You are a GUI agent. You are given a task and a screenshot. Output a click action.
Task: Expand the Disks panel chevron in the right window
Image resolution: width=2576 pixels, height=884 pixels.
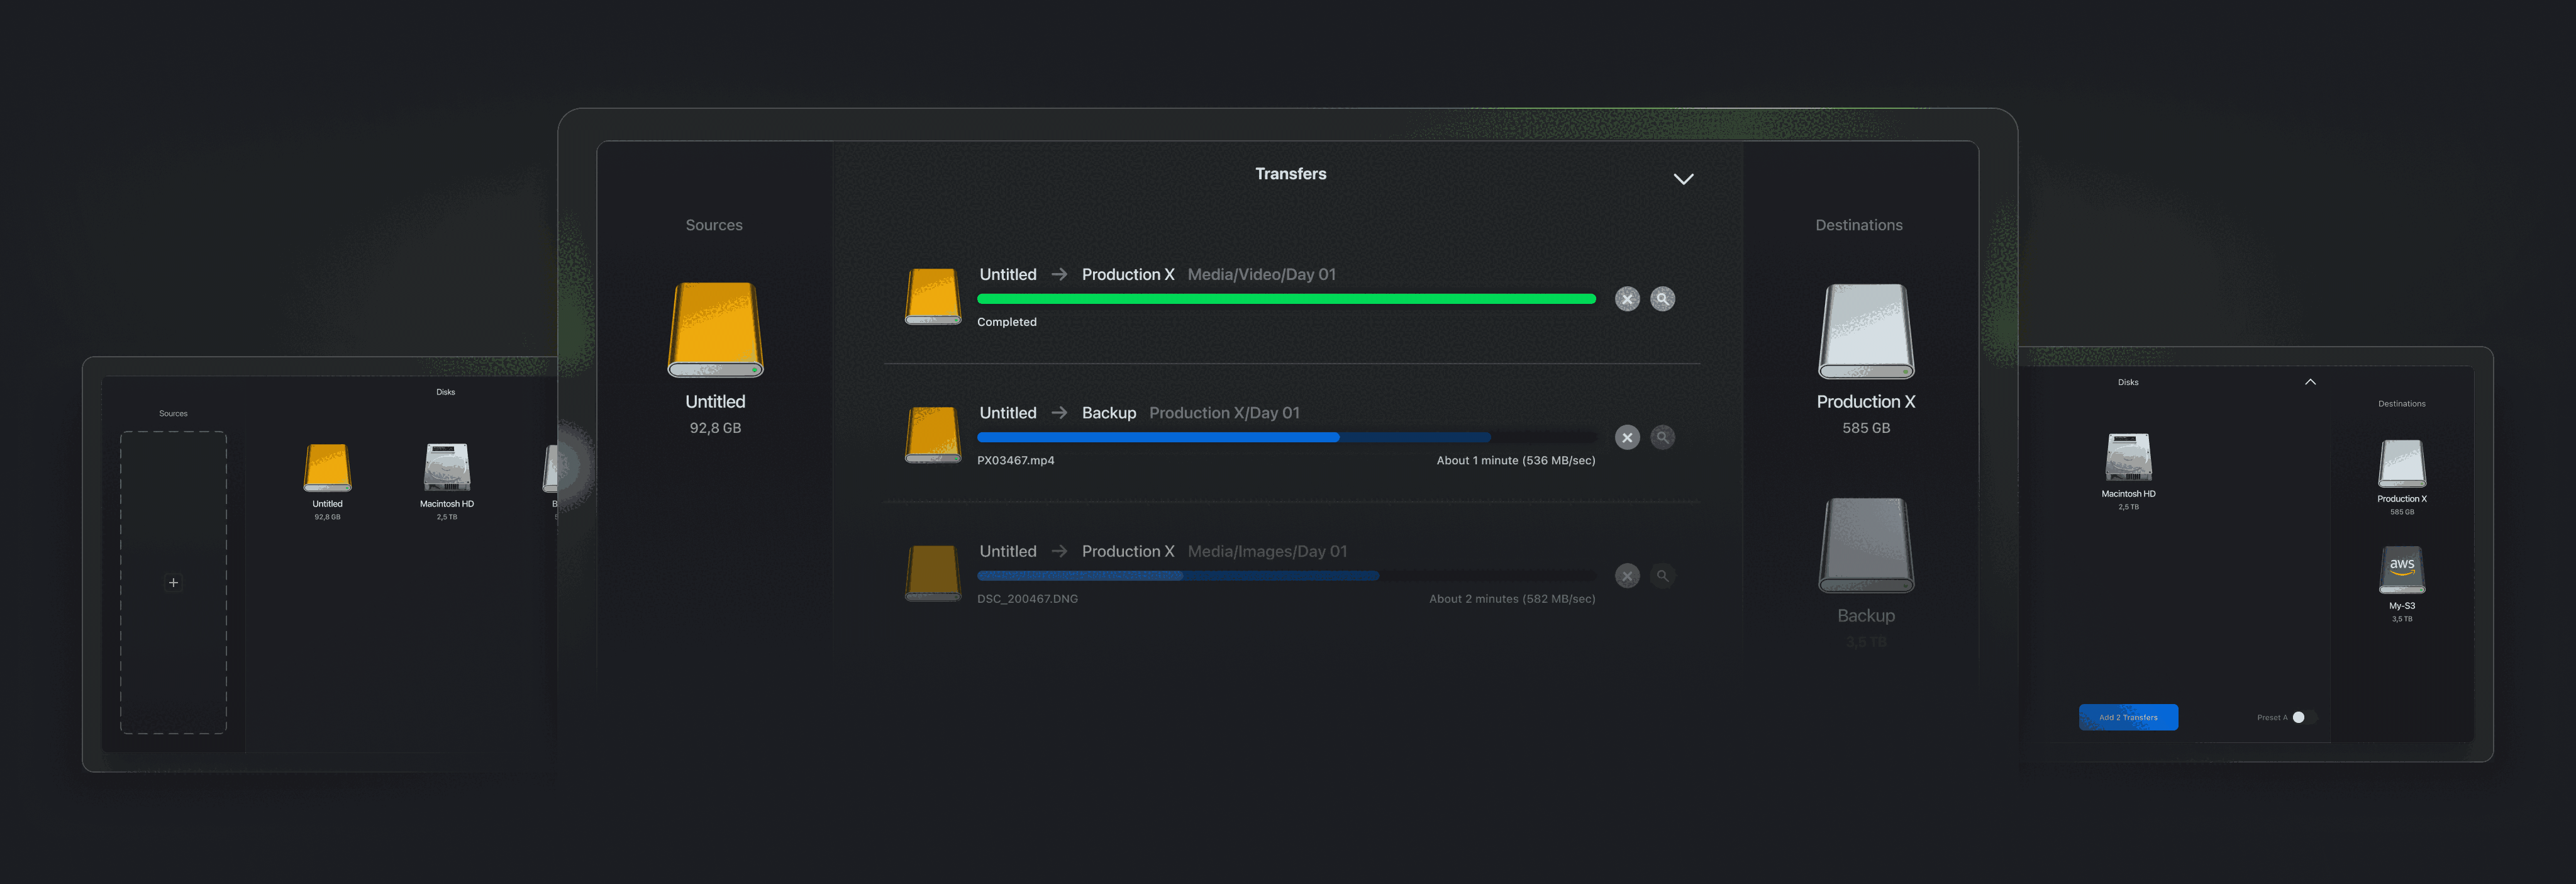coord(2310,382)
